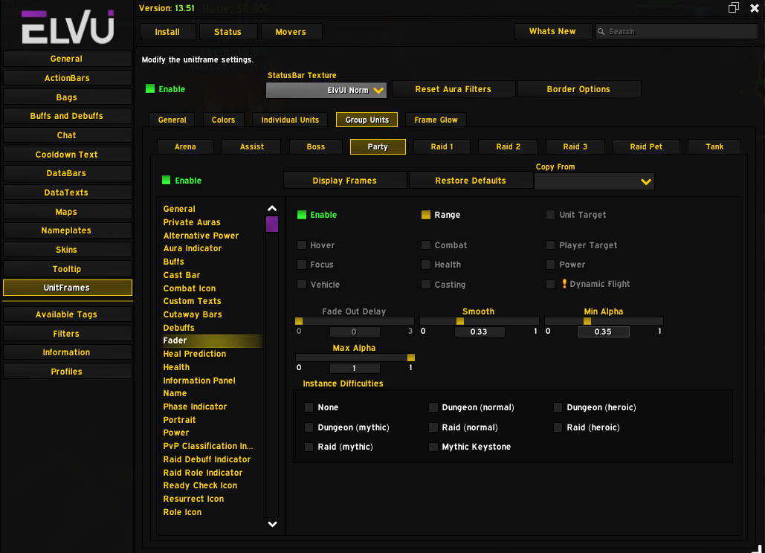Click the search magnifier icon

(x=602, y=31)
